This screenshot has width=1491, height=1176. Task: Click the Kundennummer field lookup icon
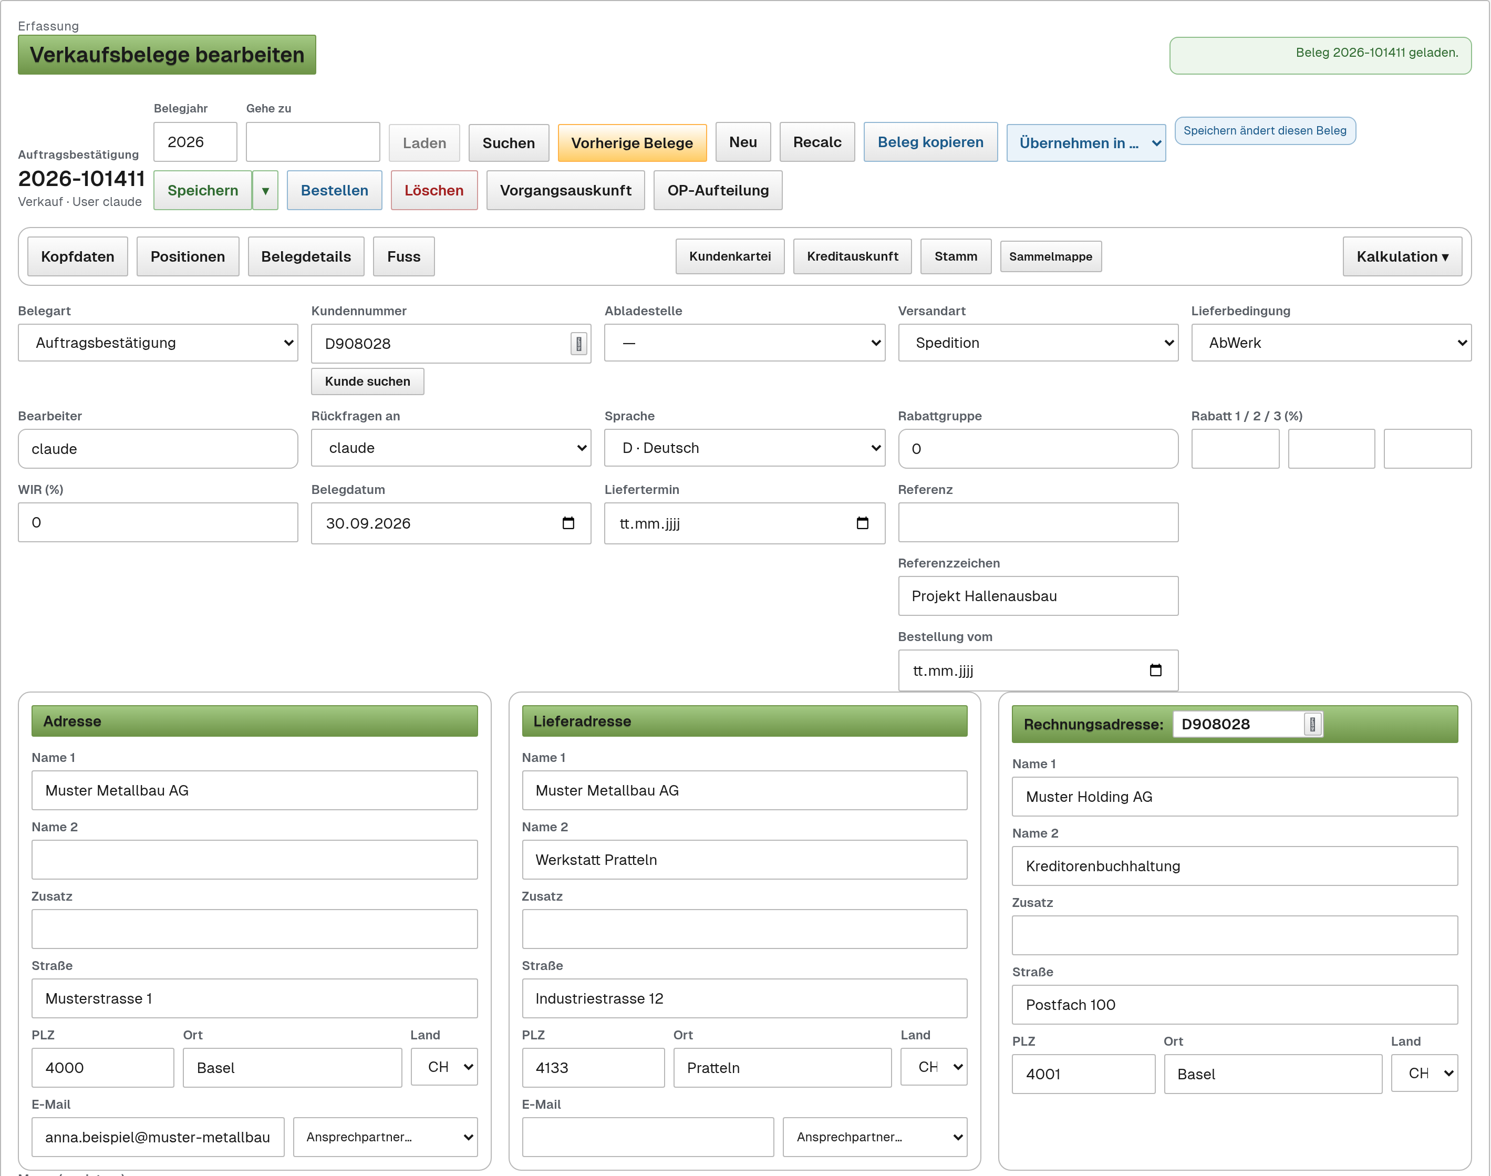pyautogui.click(x=579, y=344)
